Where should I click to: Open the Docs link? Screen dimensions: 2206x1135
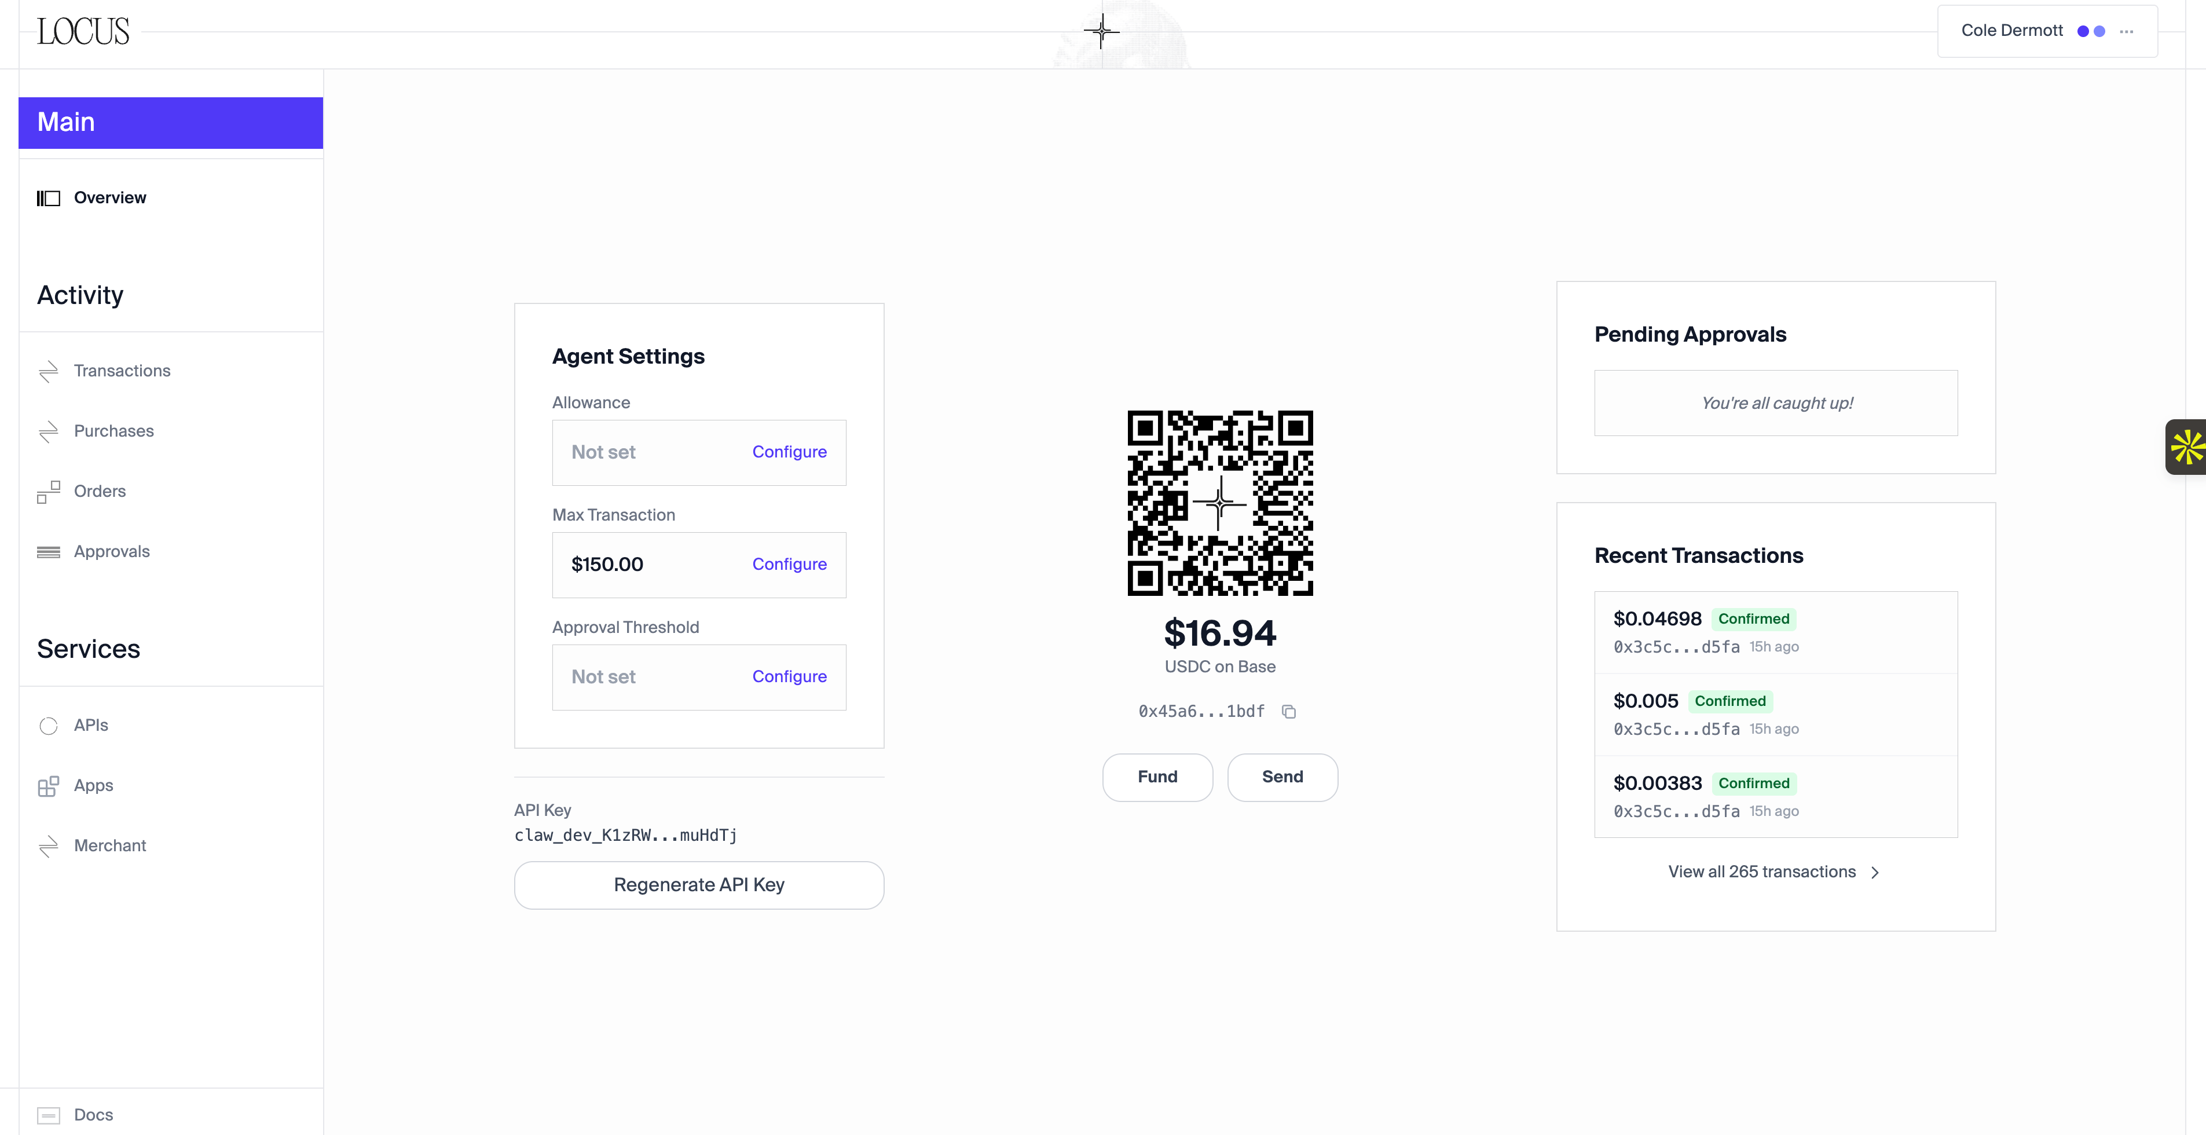[93, 1114]
